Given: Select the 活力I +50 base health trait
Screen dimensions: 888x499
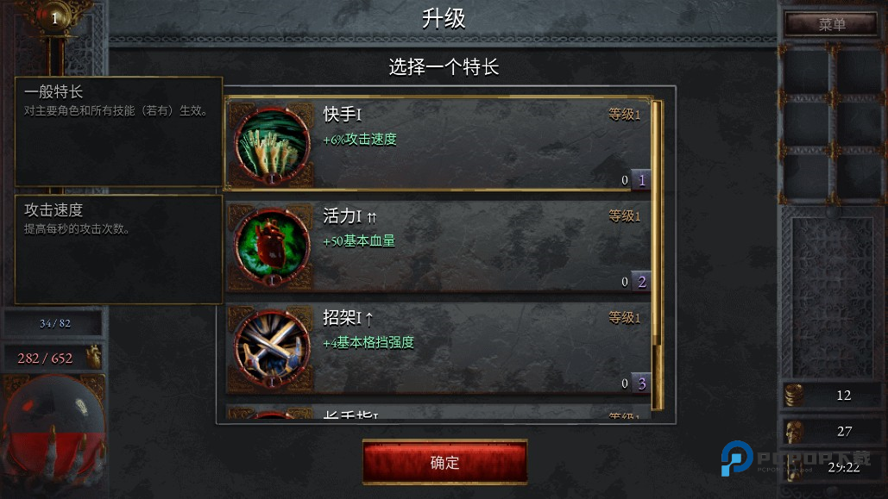Looking at the screenshot, I should pos(438,246).
